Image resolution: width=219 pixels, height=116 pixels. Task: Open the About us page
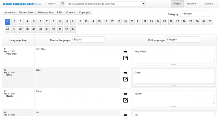point(10,12)
